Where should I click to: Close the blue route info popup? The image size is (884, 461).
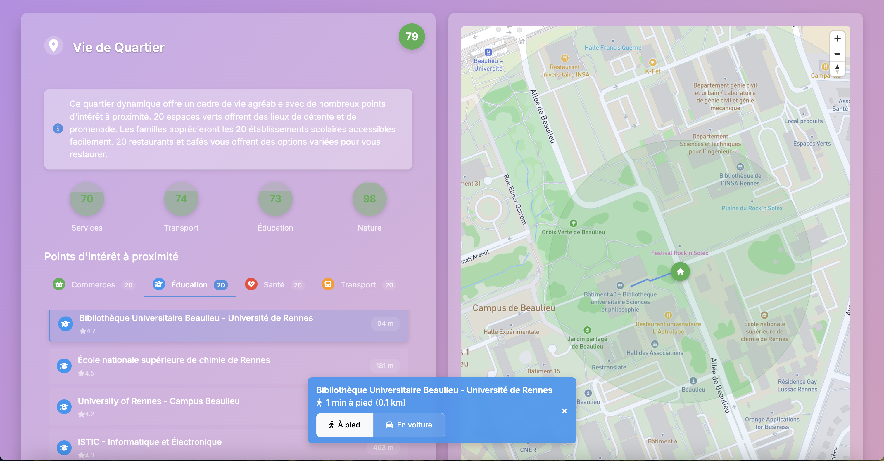(564, 411)
